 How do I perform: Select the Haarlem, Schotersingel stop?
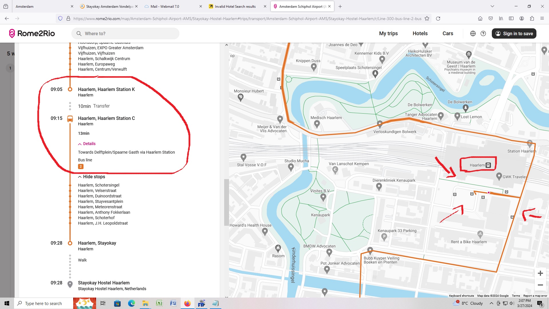click(99, 185)
